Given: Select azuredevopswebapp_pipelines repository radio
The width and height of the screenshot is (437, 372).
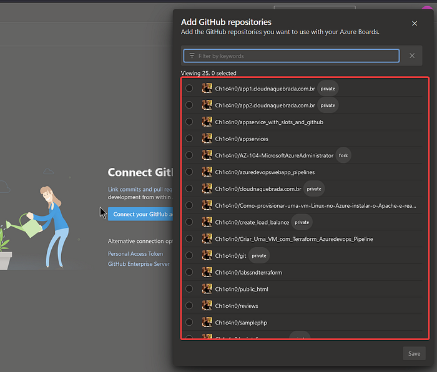Looking at the screenshot, I should (189, 172).
